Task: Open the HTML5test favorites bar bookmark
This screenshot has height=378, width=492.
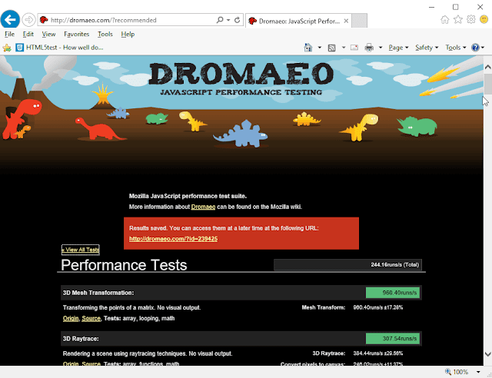Action: pyautogui.click(x=60, y=48)
